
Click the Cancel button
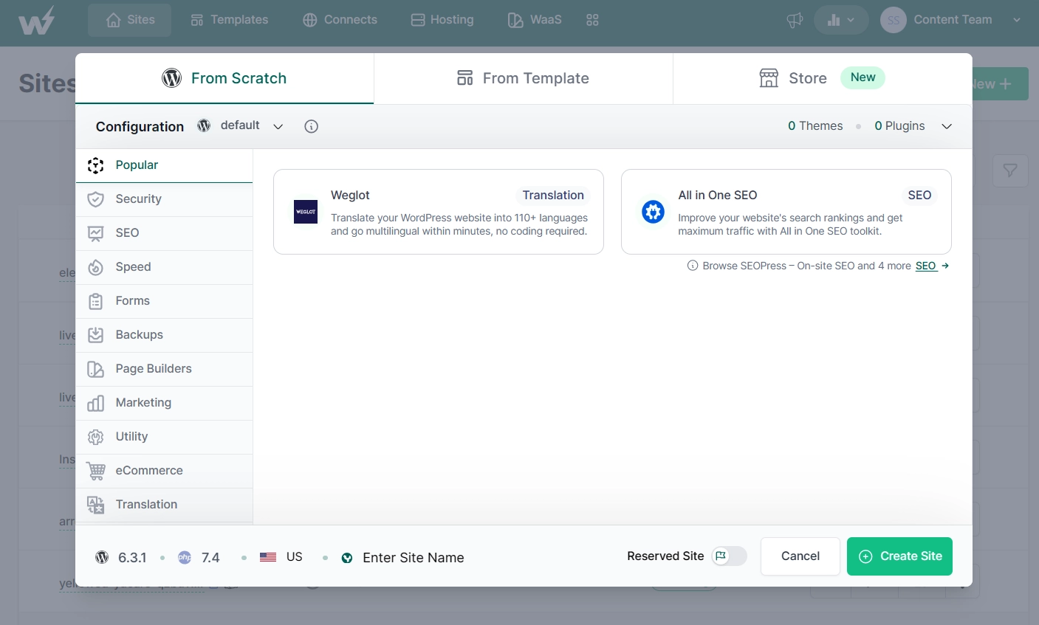(800, 556)
